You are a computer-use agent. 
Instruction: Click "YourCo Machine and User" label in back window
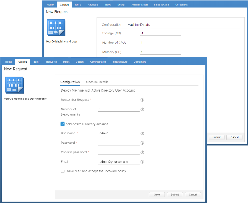click(x=61, y=41)
